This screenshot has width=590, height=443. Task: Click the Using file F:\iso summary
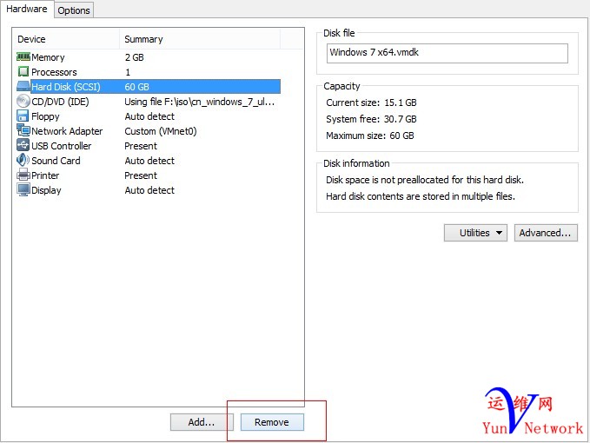(x=200, y=102)
